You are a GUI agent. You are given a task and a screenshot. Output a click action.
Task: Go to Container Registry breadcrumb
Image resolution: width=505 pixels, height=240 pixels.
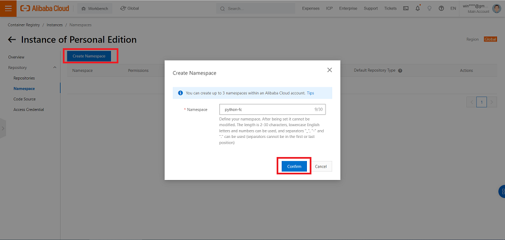pos(24,25)
